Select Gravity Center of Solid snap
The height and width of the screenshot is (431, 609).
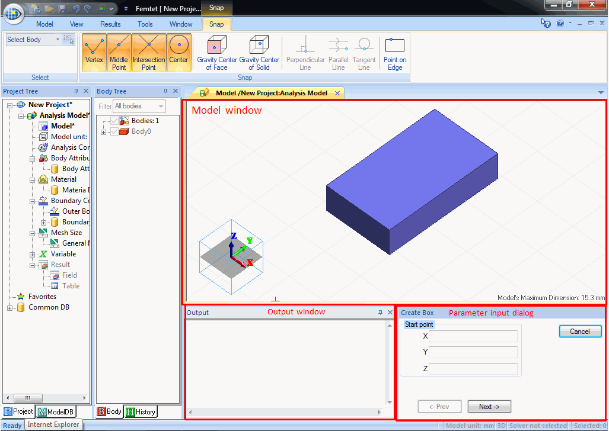(259, 52)
